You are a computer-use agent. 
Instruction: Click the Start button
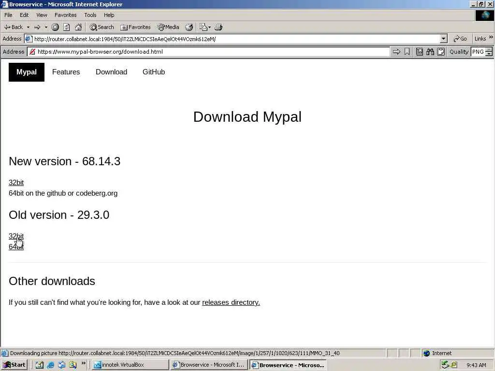14,365
